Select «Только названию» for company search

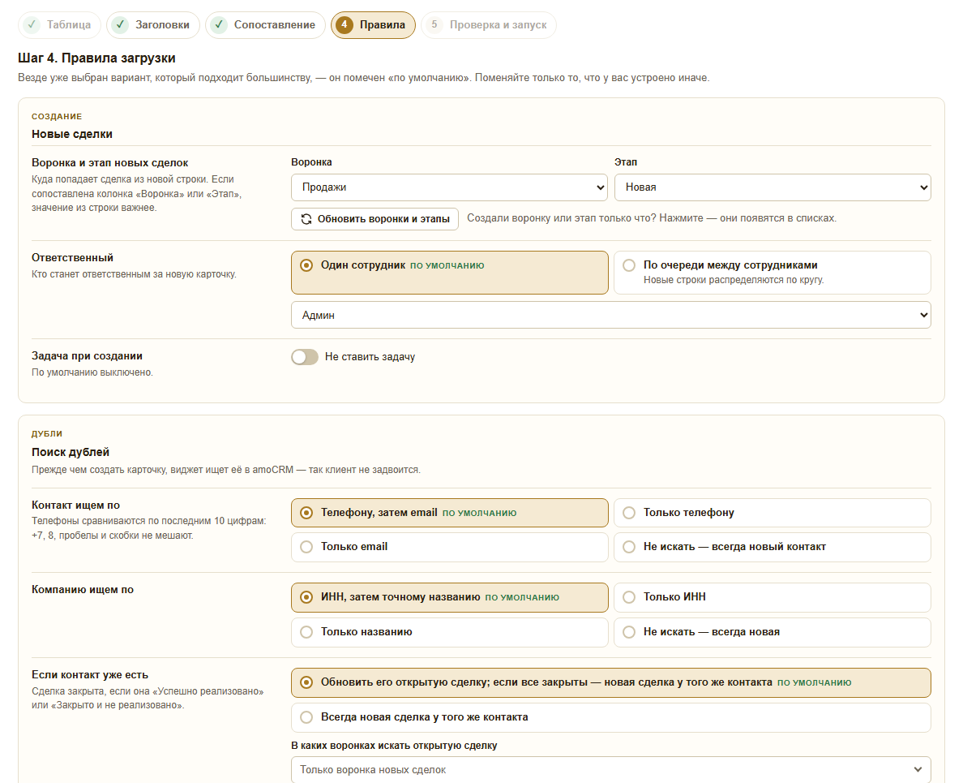pos(450,632)
